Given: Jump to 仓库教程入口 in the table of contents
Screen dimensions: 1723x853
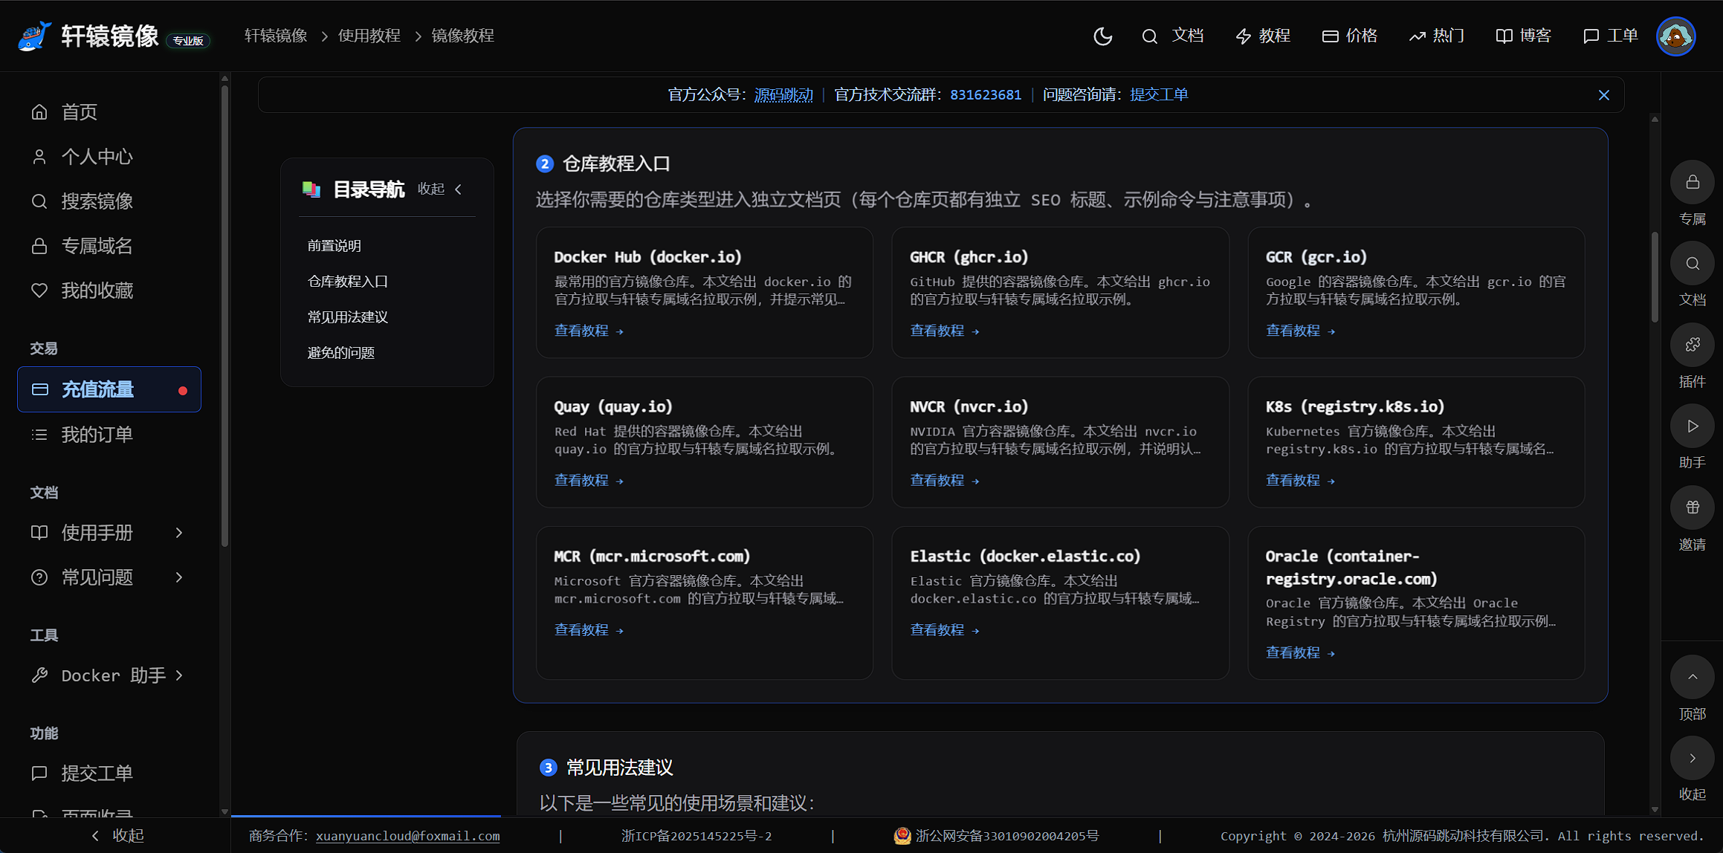Looking at the screenshot, I should 348,282.
